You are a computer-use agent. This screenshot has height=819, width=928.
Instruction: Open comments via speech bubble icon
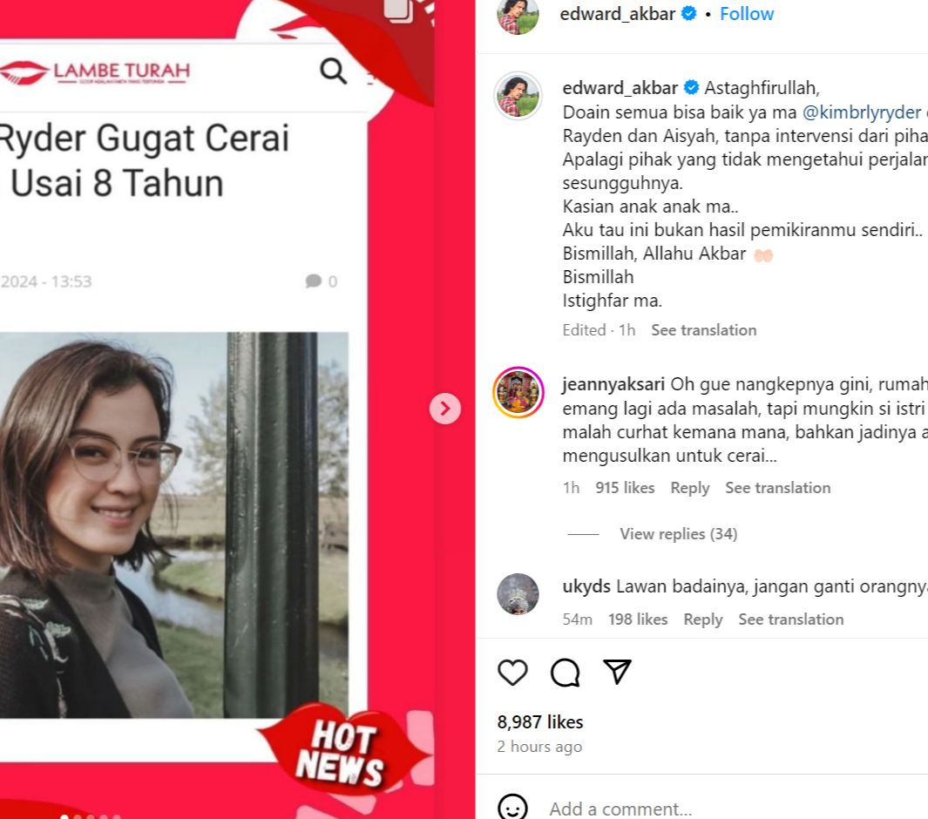[566, 673]
